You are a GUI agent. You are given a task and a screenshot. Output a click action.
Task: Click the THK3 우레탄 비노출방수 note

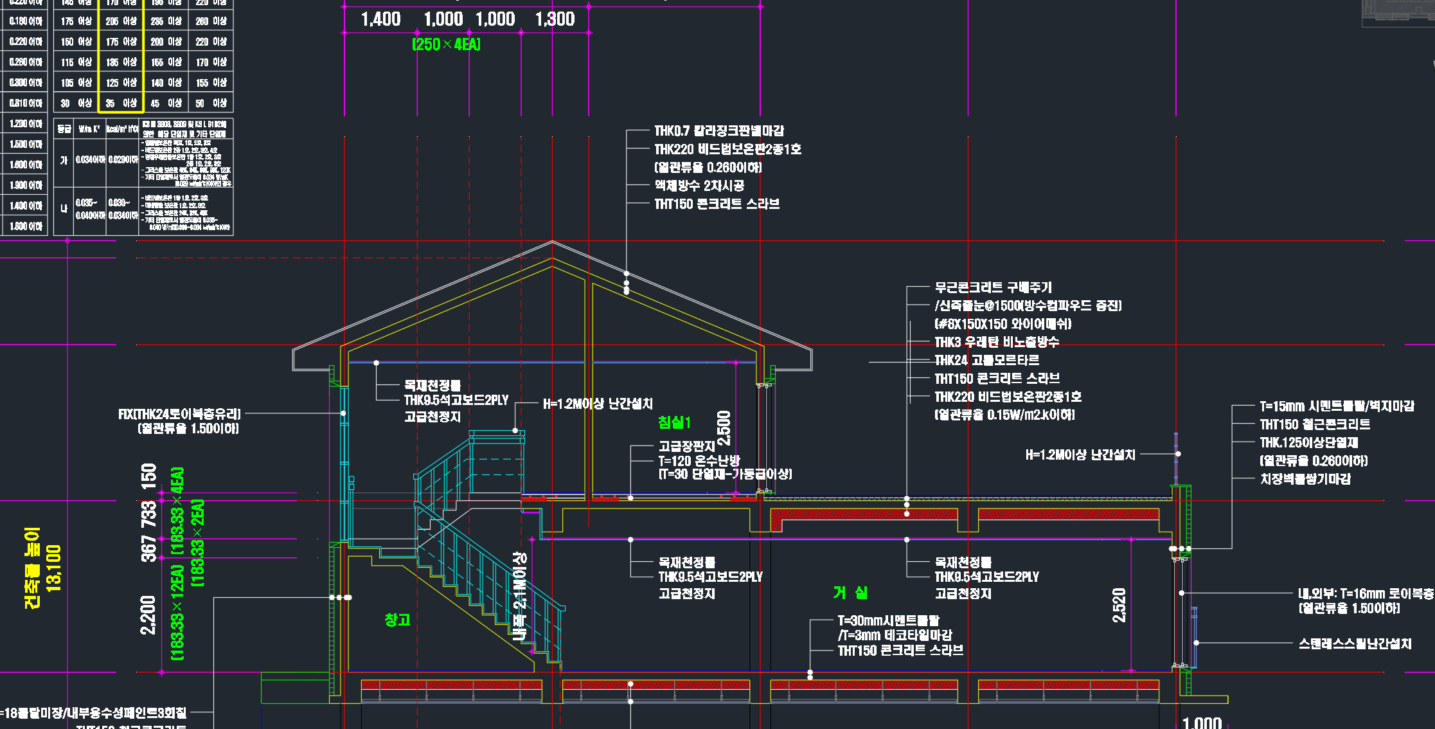click(x=996, y=342)
